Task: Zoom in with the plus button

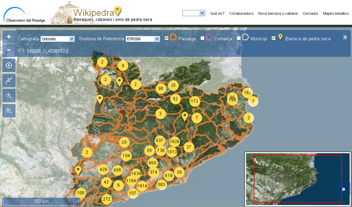Action: 9,37
